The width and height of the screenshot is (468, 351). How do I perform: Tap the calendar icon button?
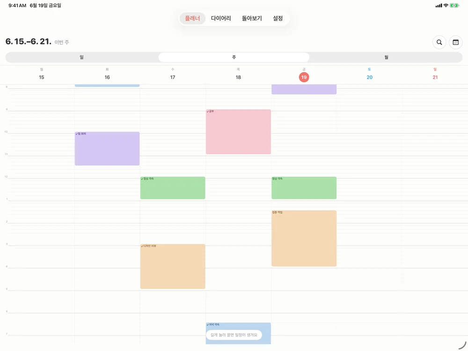(x=455, y=43)
